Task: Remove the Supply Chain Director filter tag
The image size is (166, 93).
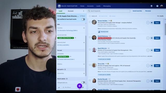Action: pyautogui.click(x=73, y=38)
